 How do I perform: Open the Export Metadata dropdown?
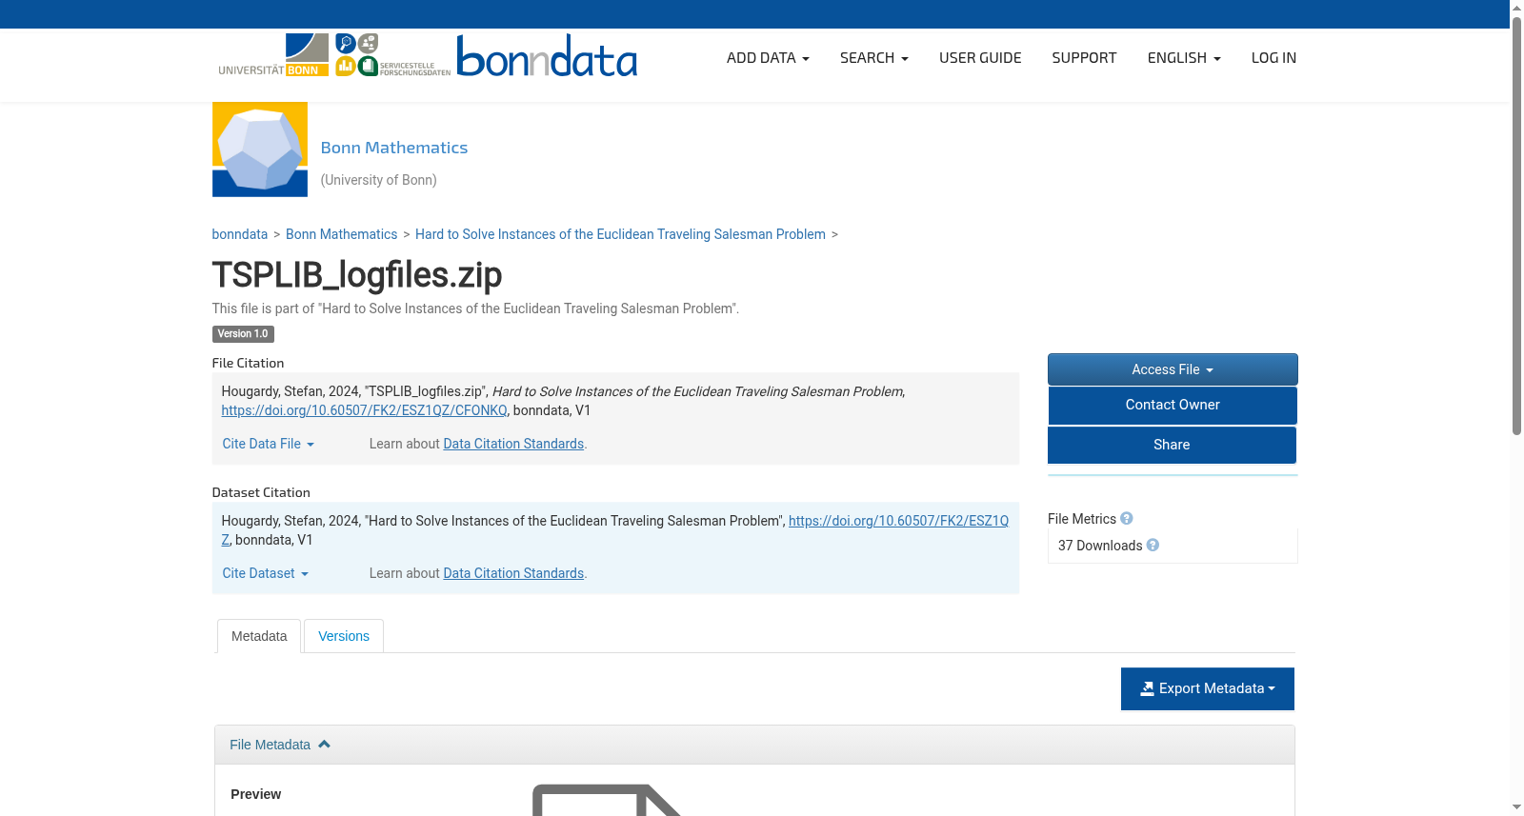point(1208,688)
